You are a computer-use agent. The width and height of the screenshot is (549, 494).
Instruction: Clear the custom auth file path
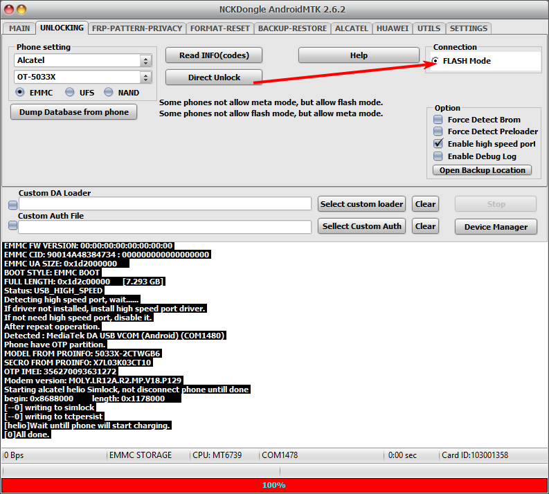click(x=425, y=226)
